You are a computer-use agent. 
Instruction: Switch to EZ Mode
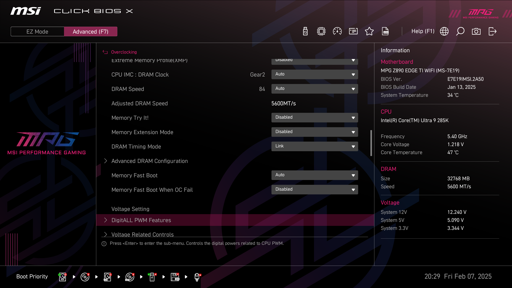pyautogui.click(x=37, y=31)
